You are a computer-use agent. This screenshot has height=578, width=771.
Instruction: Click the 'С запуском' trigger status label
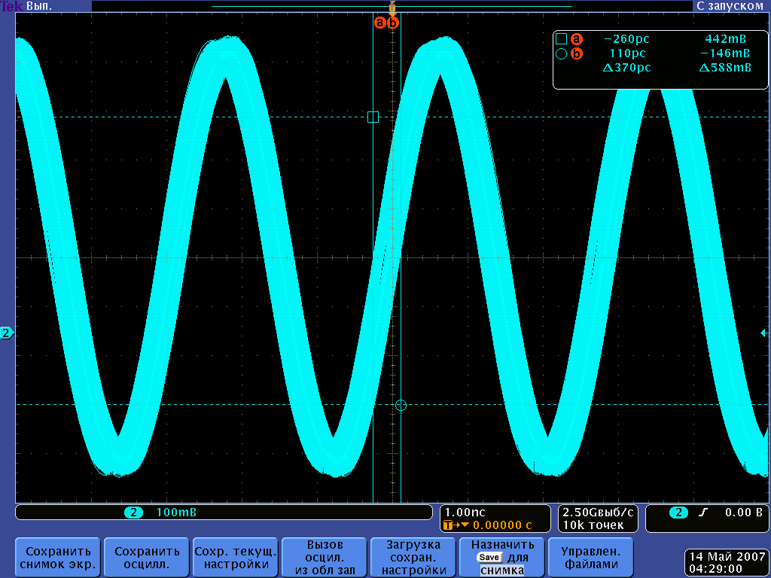pos(730,6)
